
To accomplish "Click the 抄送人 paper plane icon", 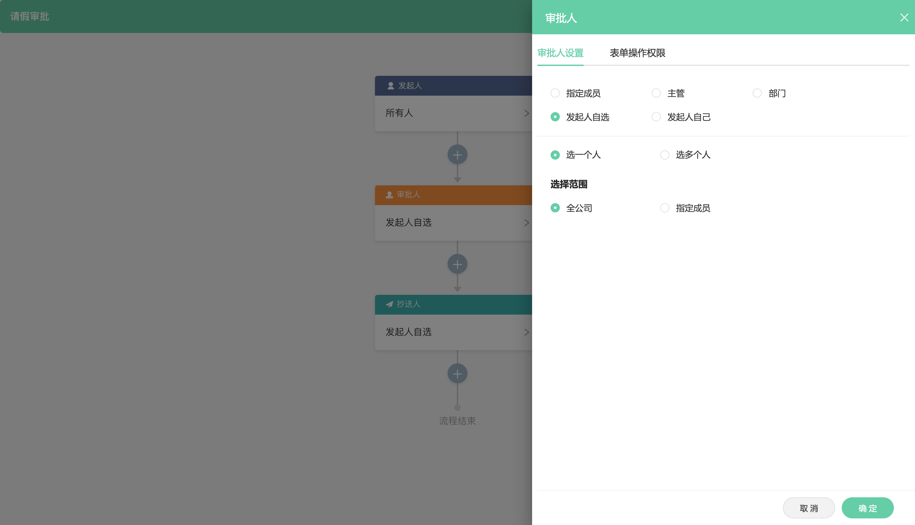I will [389, 304].
